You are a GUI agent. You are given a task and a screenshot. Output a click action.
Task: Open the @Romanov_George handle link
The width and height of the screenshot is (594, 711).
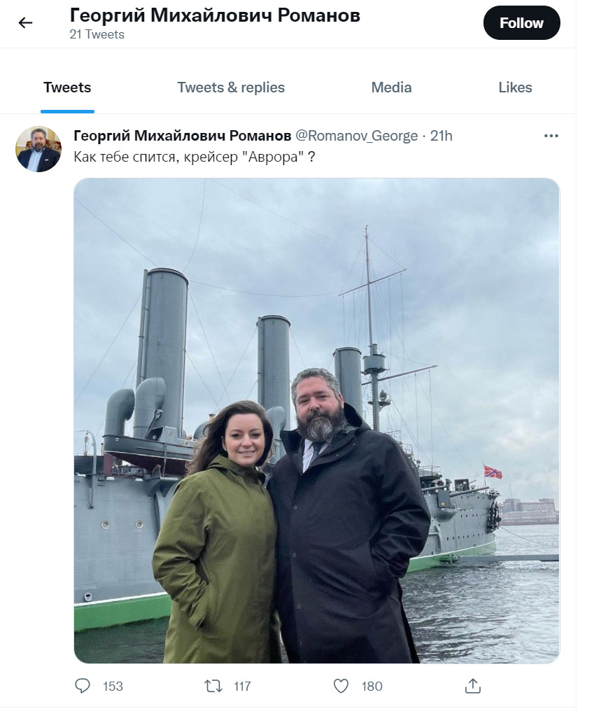click(357, 135)
